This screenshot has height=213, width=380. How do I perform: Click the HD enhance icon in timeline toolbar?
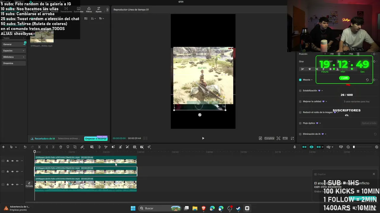(x=134, y=147)
